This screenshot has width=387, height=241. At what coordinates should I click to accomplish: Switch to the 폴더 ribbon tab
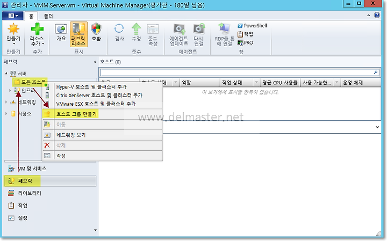(x=48, y=16)
